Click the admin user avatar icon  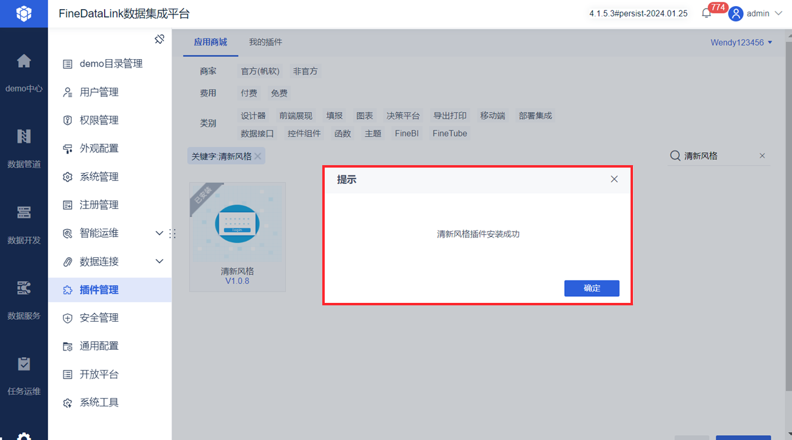pos(735,13)
